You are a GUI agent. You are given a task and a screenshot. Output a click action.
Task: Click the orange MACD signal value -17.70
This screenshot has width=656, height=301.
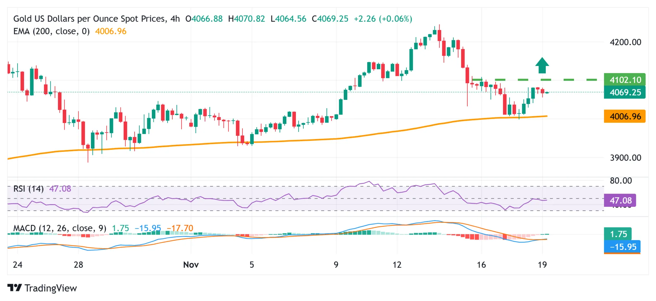tap(180, 228)
